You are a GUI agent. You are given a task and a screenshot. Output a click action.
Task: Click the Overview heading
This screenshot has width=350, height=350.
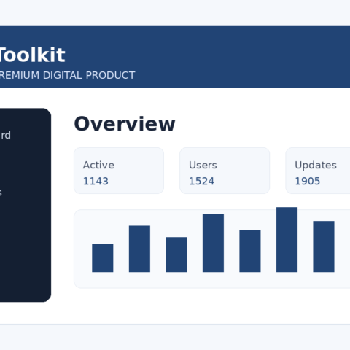(x=125, y=124)
